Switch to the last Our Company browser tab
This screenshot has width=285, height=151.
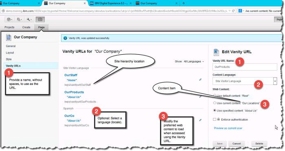click(157, 3)
